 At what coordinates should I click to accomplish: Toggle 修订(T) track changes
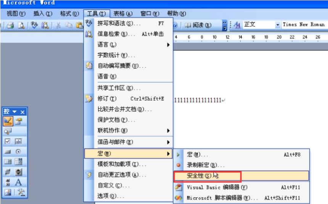click(129, 98)
